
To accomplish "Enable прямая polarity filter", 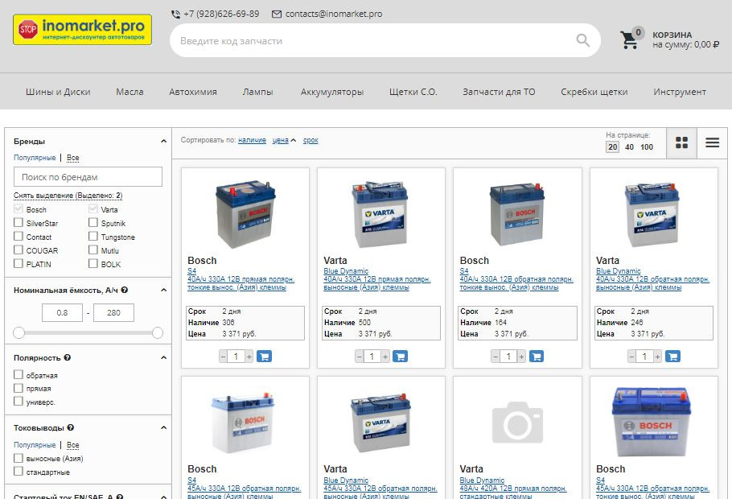I will click(x=19, y=388).
